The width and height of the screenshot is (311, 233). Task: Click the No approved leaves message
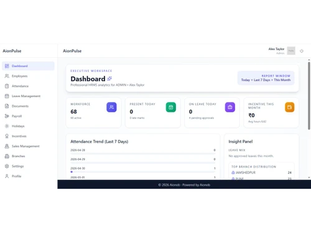[251, 156]
